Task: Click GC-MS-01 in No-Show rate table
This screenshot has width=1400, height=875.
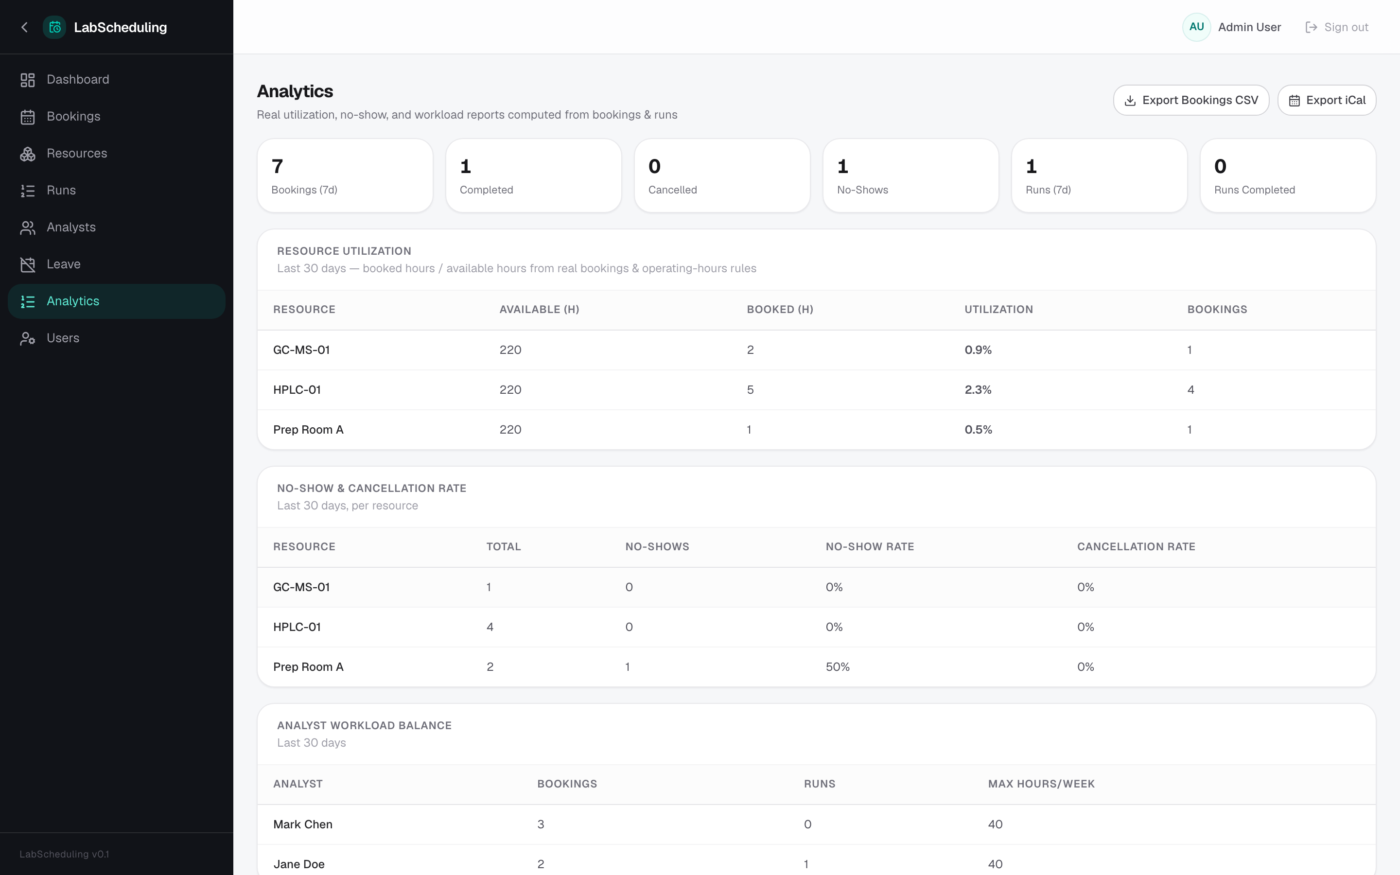Action: point(301,587)
